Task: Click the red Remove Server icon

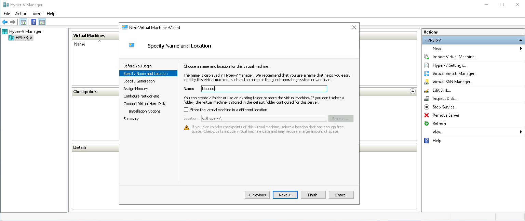Action: tap(426, 115)
